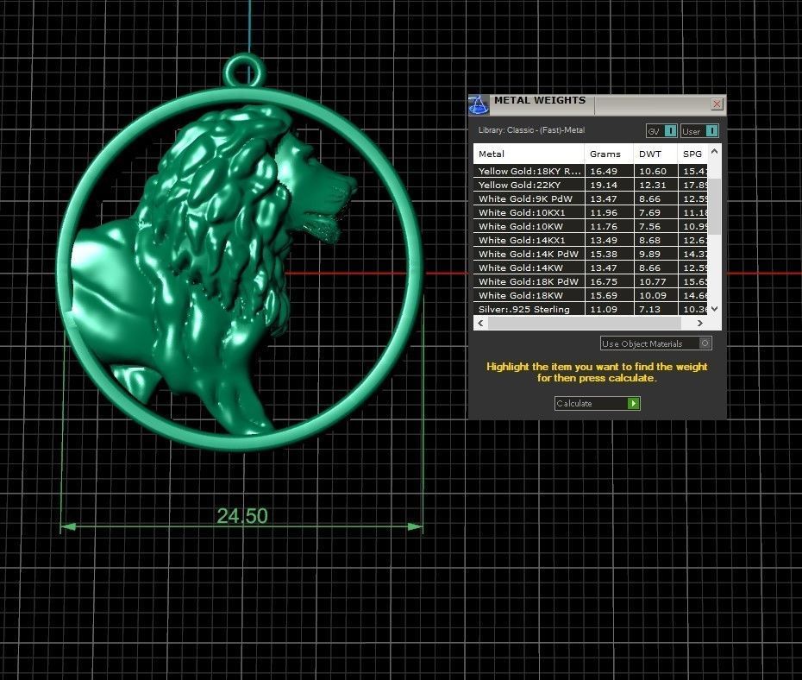Click the vertical scrollbar thumb in metal list
This screenshot has width=802, height=680.
point(715,206)
